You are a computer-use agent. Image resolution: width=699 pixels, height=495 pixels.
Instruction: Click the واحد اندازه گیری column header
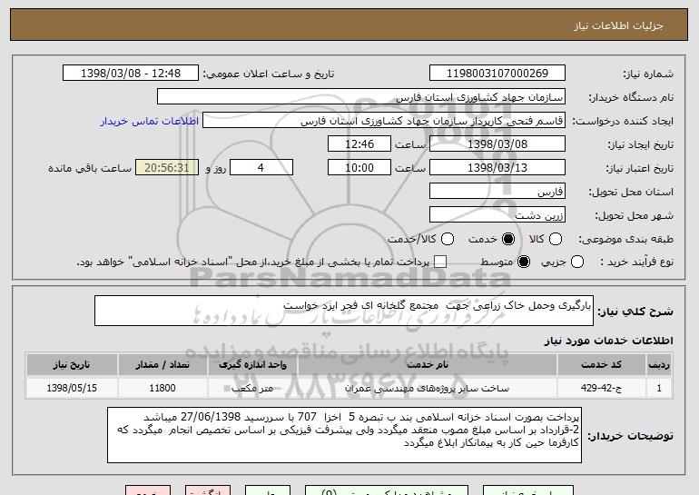click(x=252, y=365)
